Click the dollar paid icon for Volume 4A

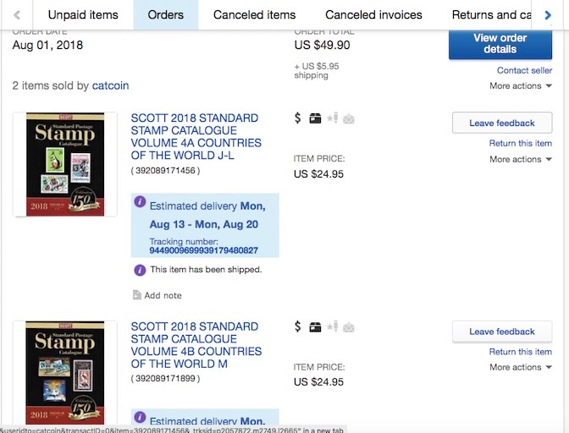pyautogui.click(x=297, y=118)
